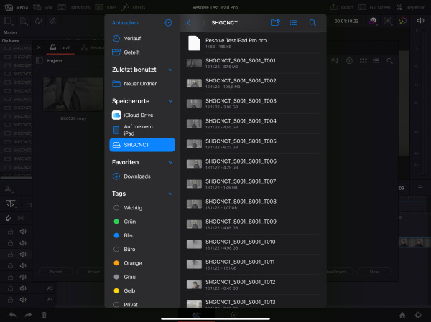The height and width of the screenshot is (322, 431).
Task: Click project info icon in Project Manager
Action: point(349,61)
